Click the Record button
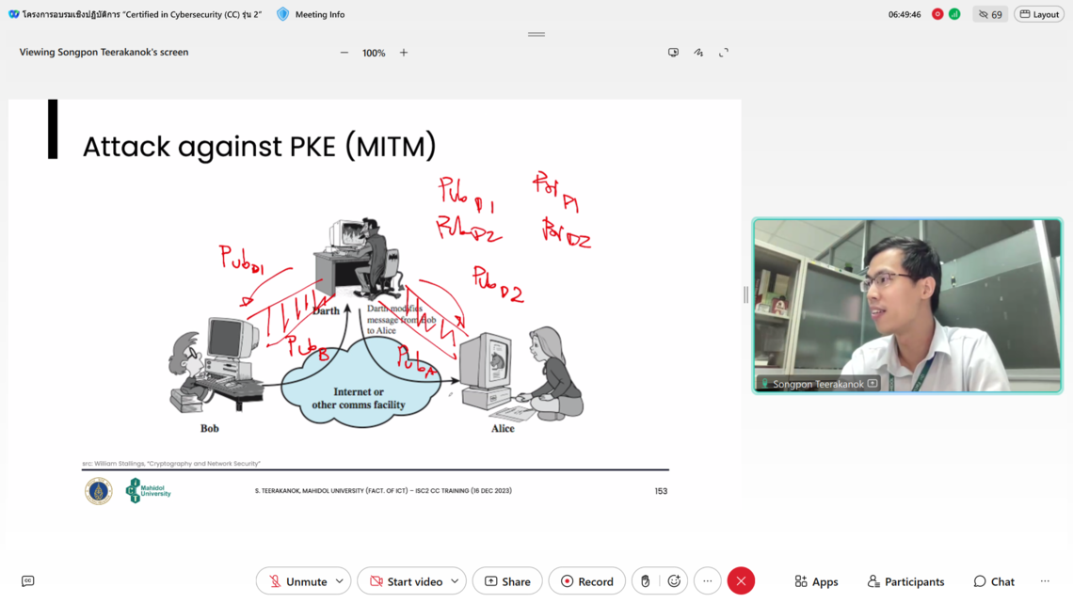This screenshot has width=1073, height=603. 587,581
